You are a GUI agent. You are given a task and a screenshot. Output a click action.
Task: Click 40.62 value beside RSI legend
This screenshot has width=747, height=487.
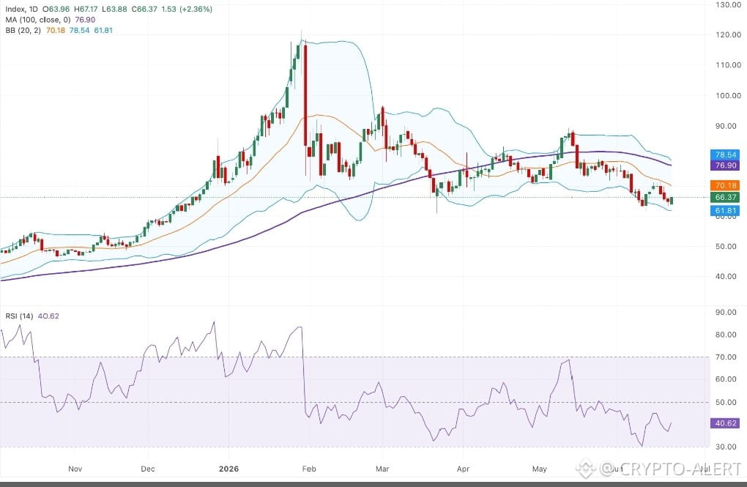[x=48, y=316]
